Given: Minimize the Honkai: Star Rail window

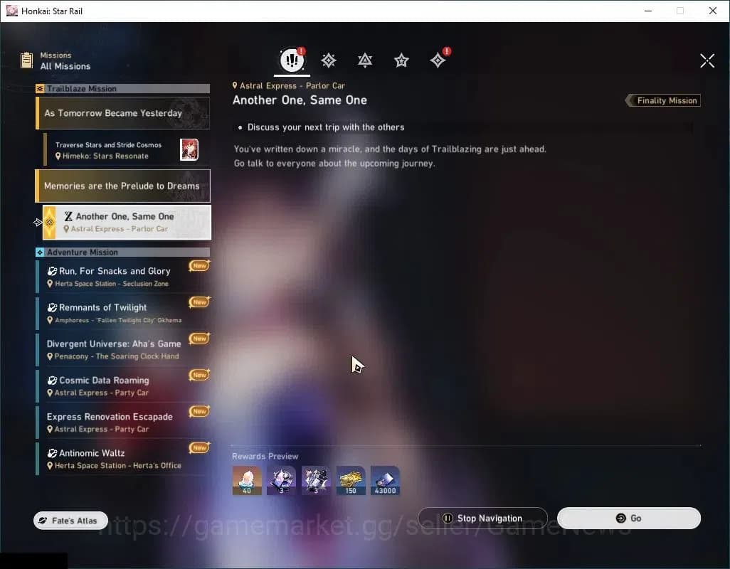Looking at the screenshot, I should (x=648, y=11).
